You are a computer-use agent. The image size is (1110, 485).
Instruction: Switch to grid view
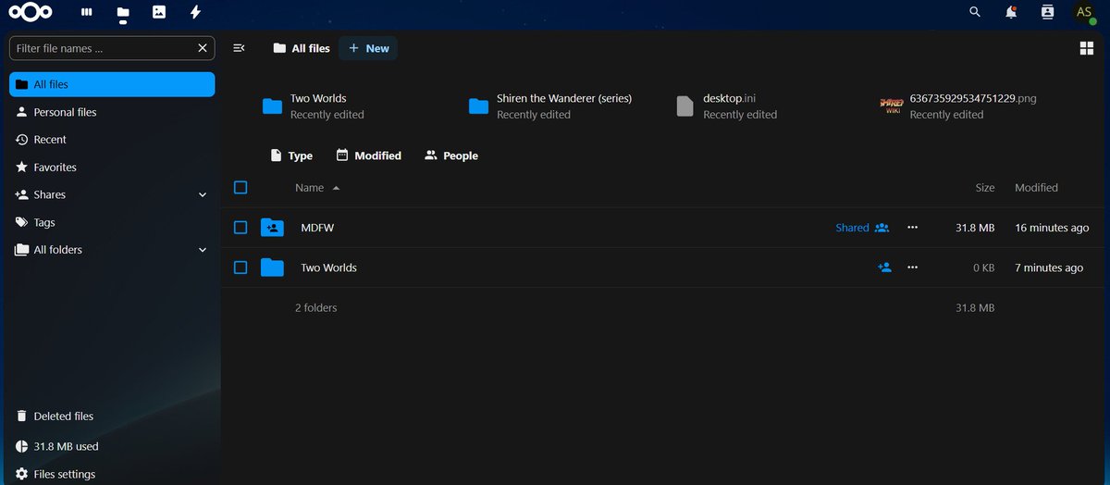(1087, 48)
